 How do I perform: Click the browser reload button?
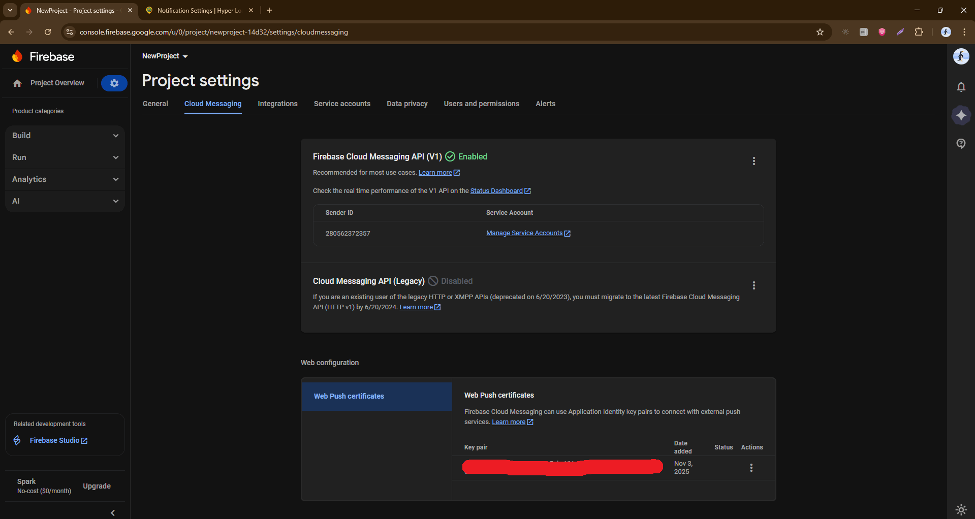coord(48,32)
